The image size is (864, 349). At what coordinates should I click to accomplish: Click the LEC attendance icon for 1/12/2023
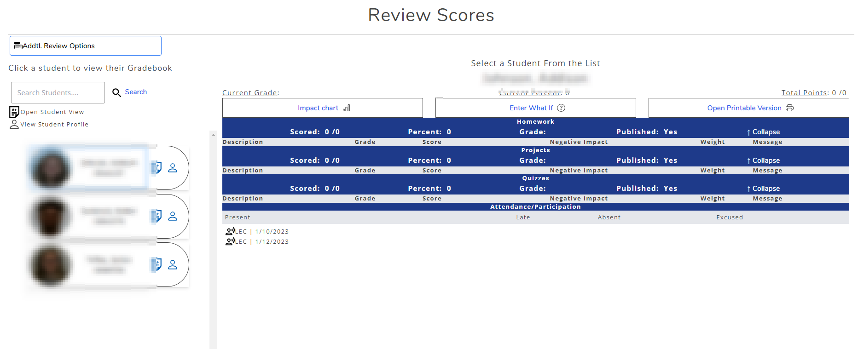[230, 241]
